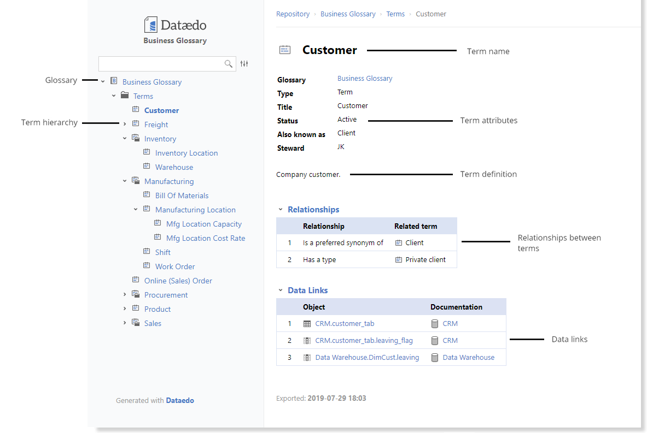647x433 pixels.
Task: Collapse the Relationships section
Action: click(x=281, y=210)
